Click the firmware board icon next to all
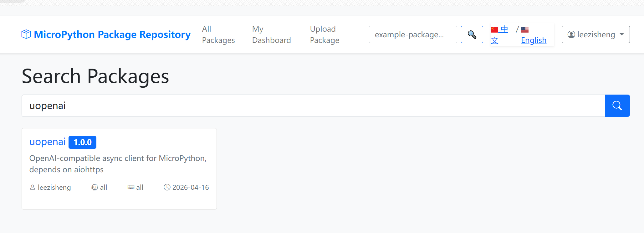The height and width of the screenshot is (233, 644). [131, 187]
